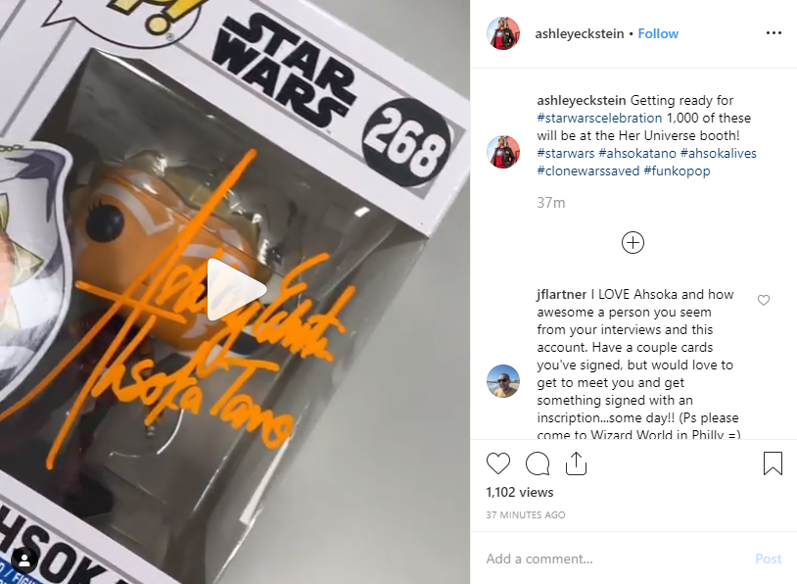Screen dimensions: 797x584
Task: Like jflartner's comment with small heart
Action: 764,300
